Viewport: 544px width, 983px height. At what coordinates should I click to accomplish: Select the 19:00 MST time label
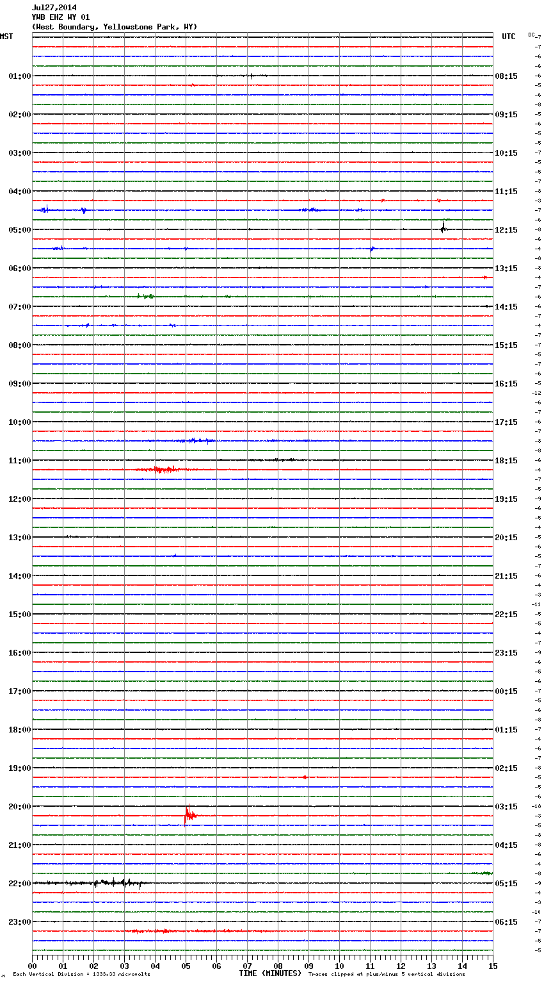(x=20, y=768)
